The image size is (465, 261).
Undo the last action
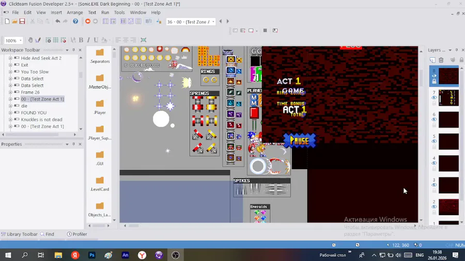[x=57, y=21]
